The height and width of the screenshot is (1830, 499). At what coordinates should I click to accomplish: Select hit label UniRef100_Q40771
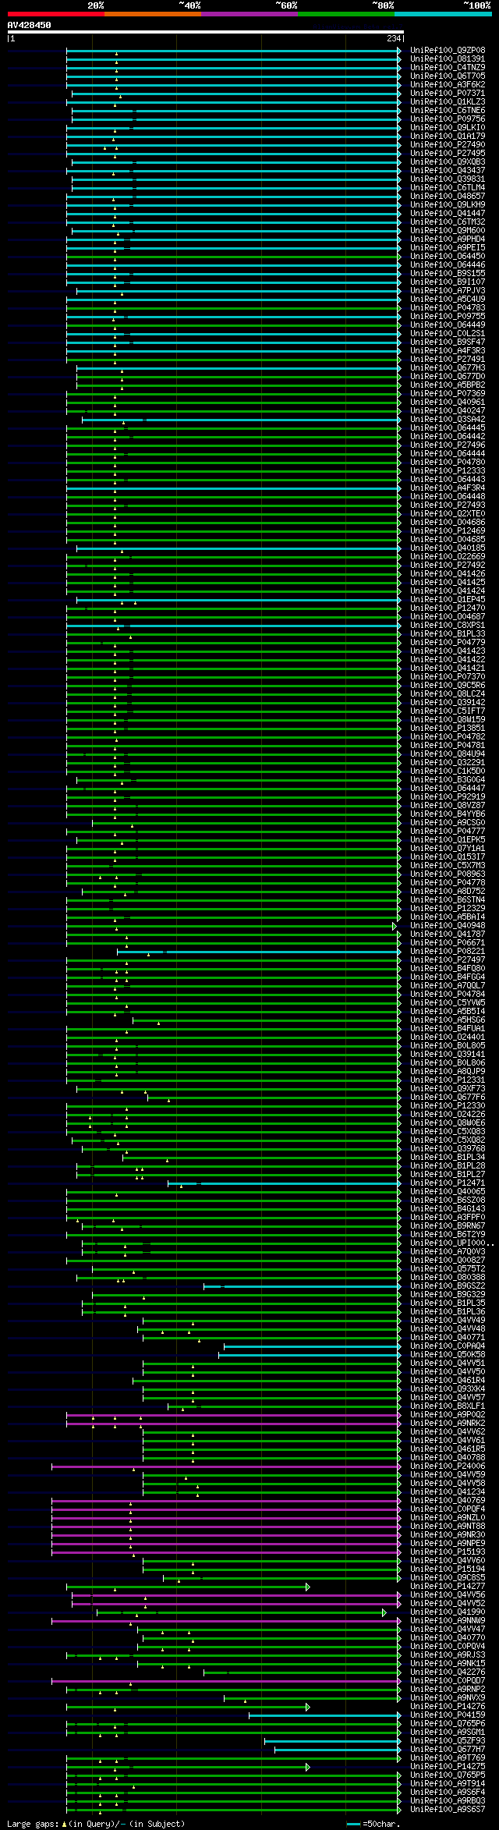click(x=448, y=1338)
